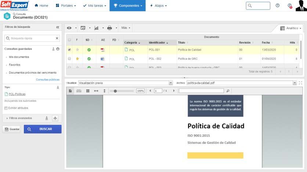Click the Consultas guardadas clear broom icon
The height and width of the screenshot is (172, 307).
pyautogui.click(x=53, y=49)
